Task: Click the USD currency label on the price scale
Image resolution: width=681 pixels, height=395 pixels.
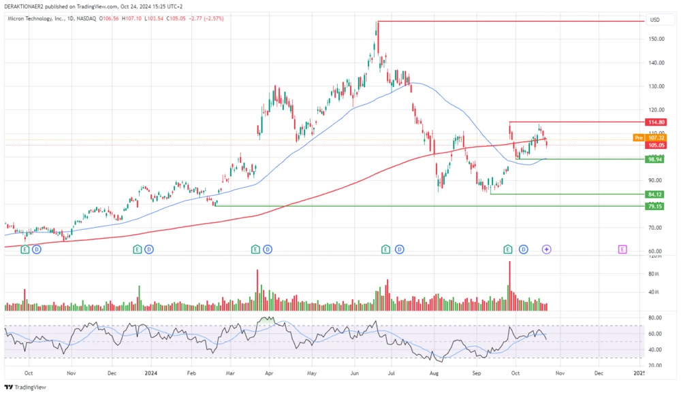Action: pos(656,20)
